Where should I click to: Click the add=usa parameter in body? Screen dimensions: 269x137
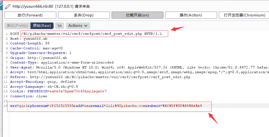click(83, 106)
